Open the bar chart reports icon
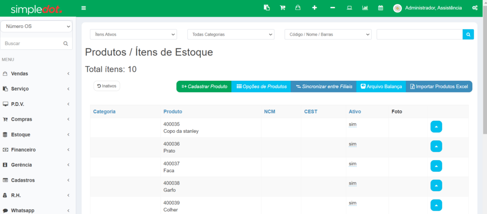The height and width of the screenshot is (214, 487). [365, 8]
